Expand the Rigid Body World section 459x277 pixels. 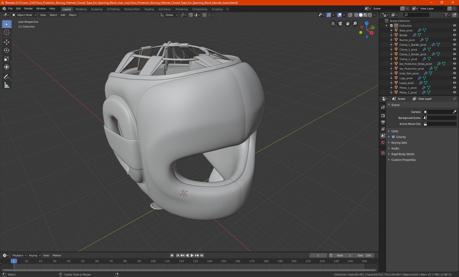coord(403,154)
